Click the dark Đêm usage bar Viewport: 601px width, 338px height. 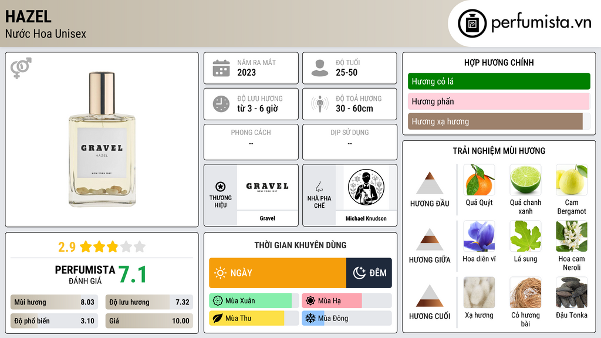pyautogui.click(x=369, y=273)
